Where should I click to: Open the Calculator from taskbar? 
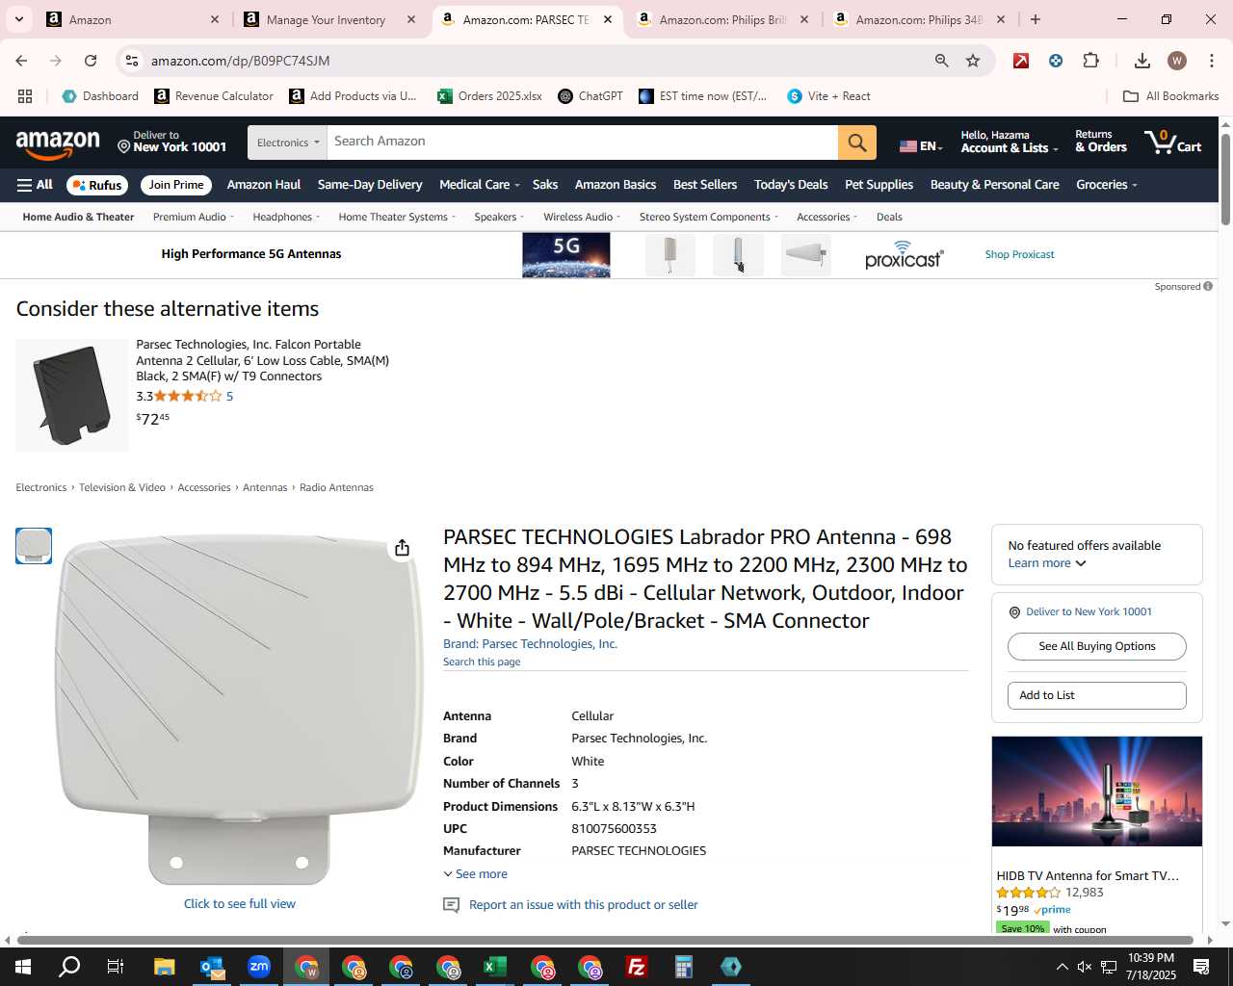click(684, 967)
